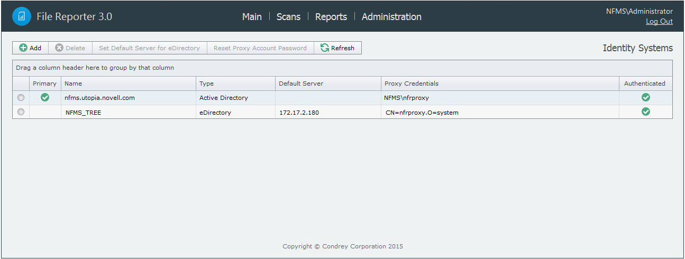Screen dimensions: 685x259
Task: Click Authenticated checkmark on eDirectory row
Action: click(x=645, y=112)
